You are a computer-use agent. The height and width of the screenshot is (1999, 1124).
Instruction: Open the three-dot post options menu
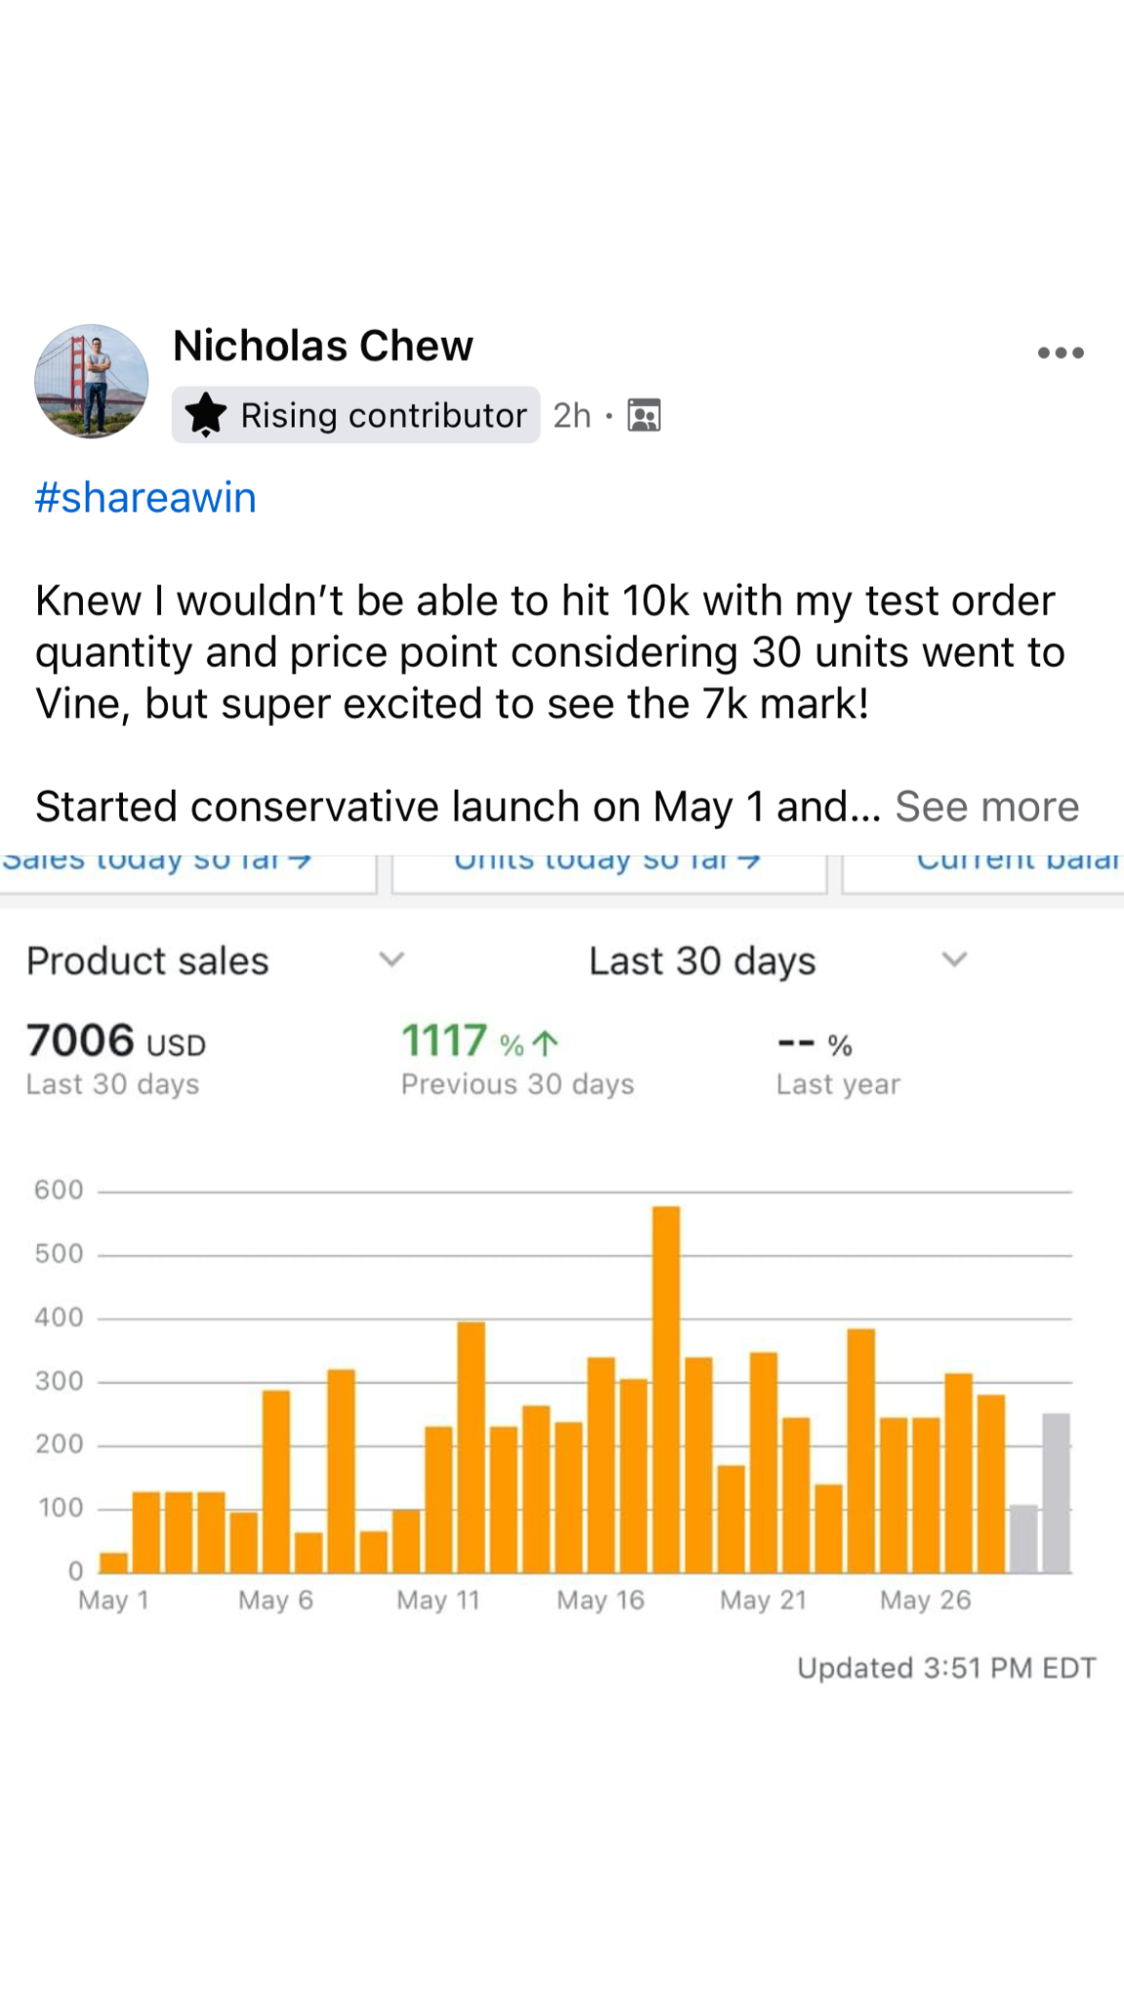1061,352
